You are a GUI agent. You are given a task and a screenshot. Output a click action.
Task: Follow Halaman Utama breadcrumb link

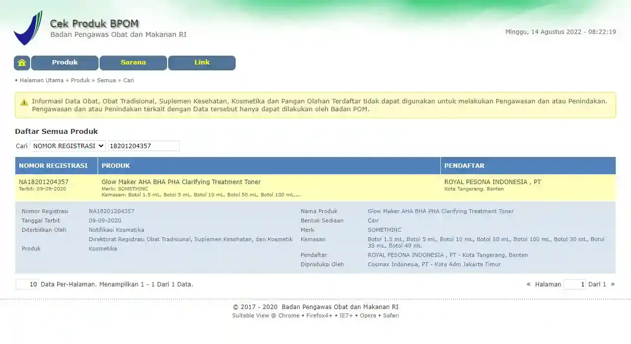(x=41, y=80)
